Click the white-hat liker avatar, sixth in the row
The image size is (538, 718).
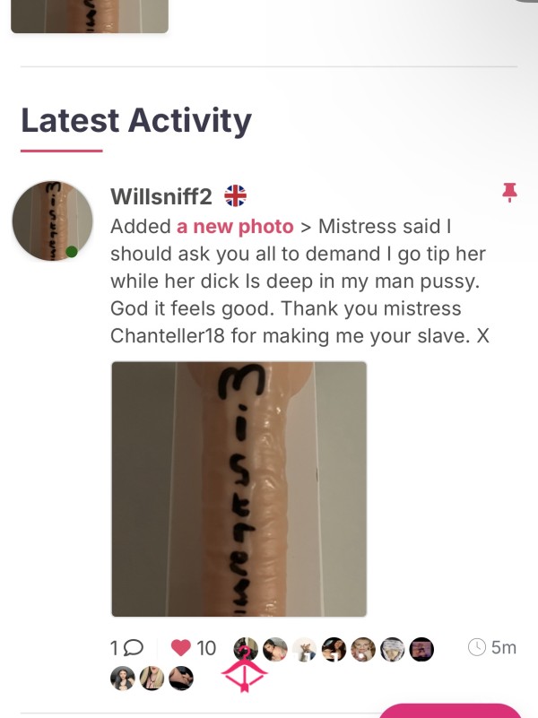coord(393,649)
